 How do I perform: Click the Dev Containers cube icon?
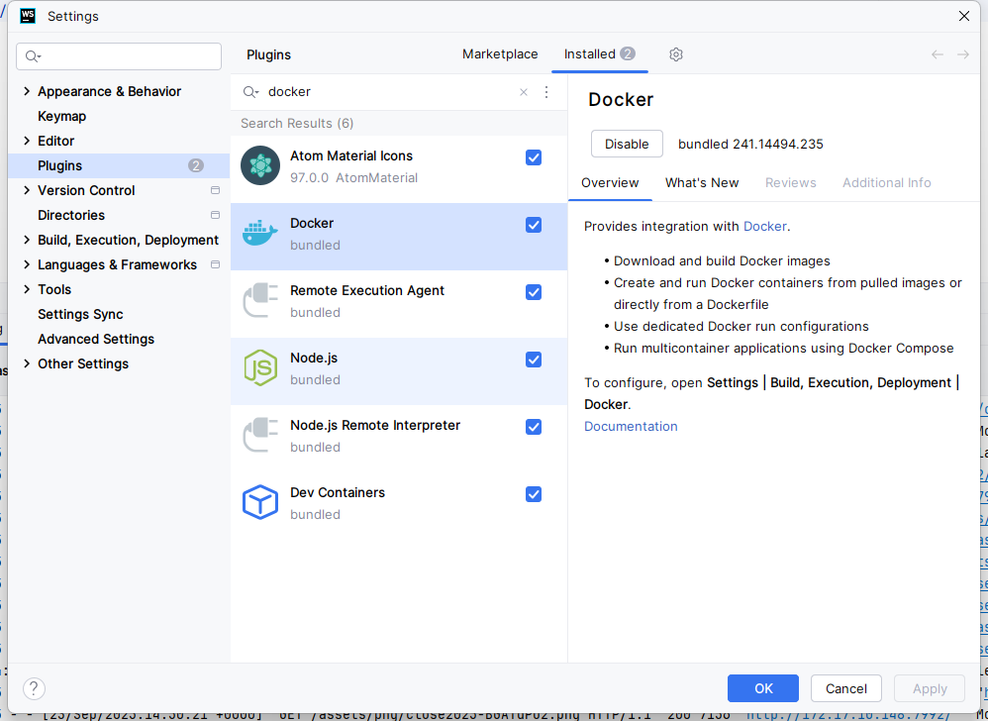coord(260,502)
